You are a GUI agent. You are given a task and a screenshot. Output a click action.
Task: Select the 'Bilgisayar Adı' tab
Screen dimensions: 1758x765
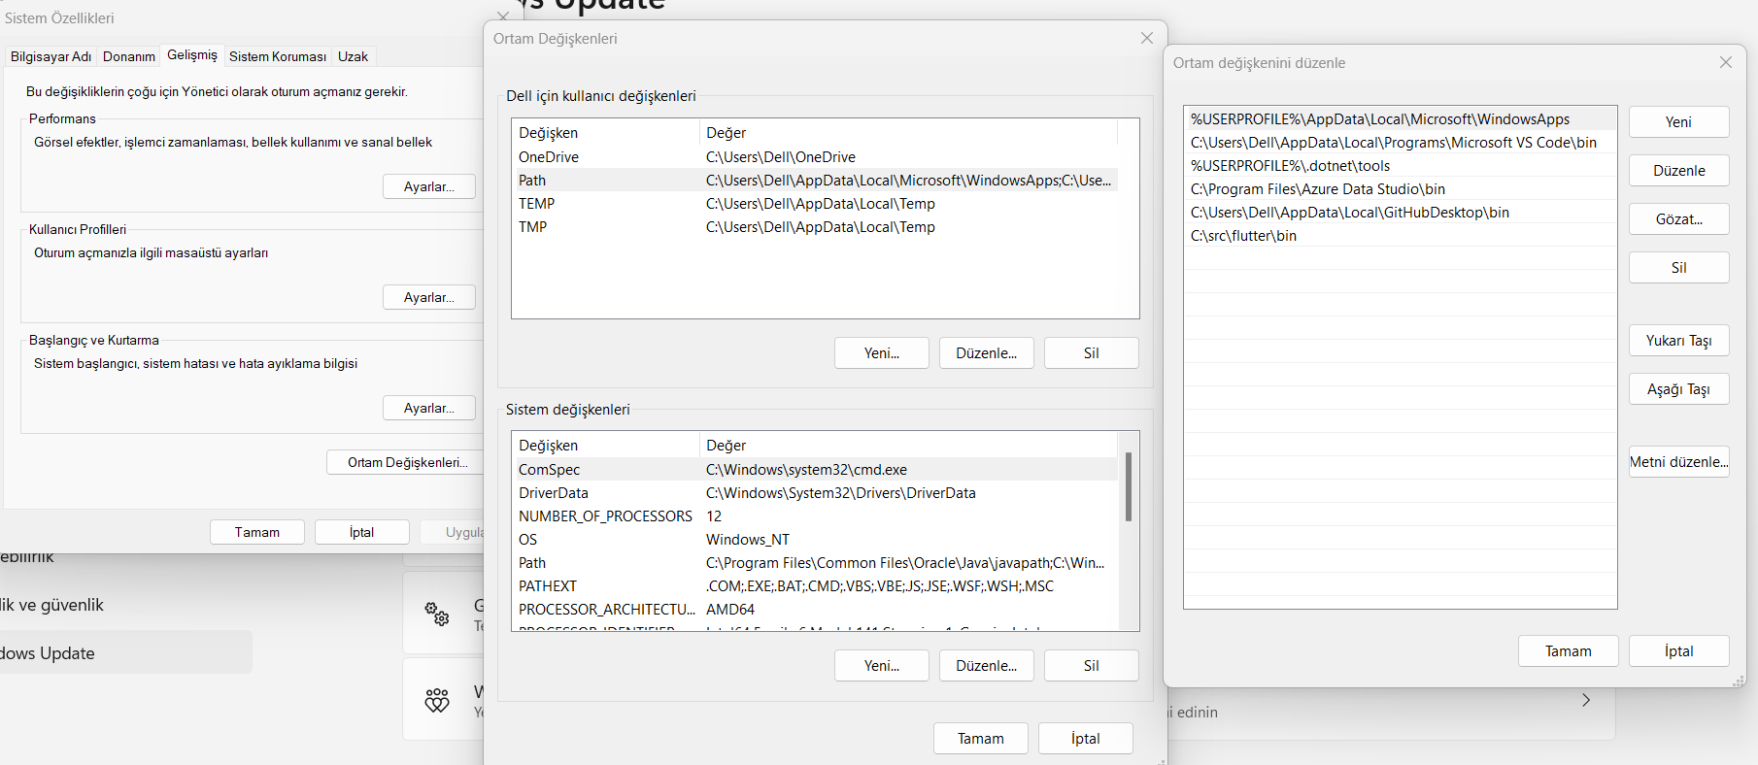(51, 56)
